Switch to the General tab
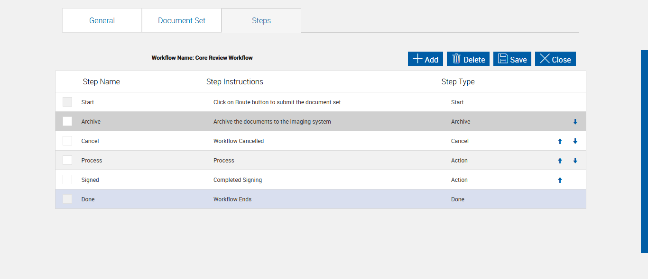The height and width of the screenshot is (279, 648). 102,20
